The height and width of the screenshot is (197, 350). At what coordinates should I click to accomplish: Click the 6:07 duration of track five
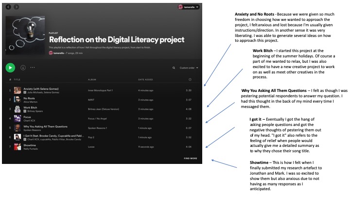[x=189, y=128]
